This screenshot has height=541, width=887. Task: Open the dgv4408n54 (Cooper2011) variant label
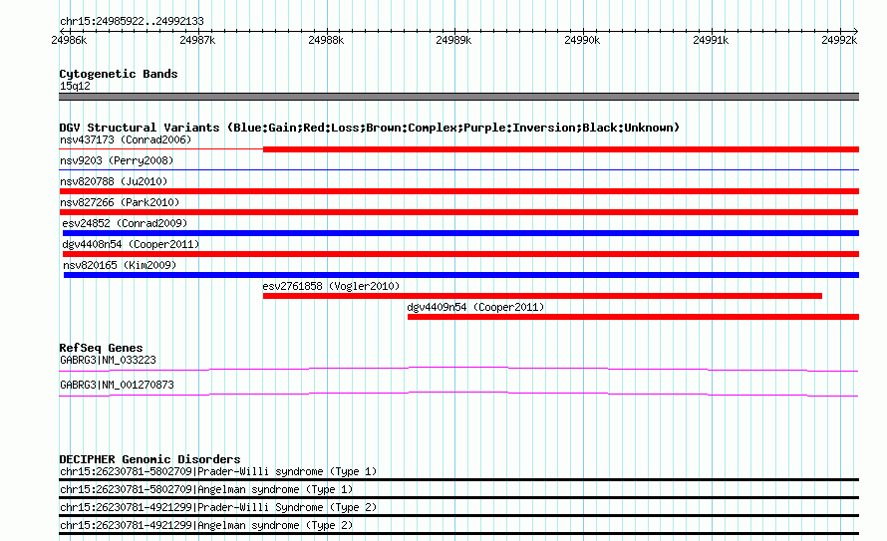click(x=131, y=244)
